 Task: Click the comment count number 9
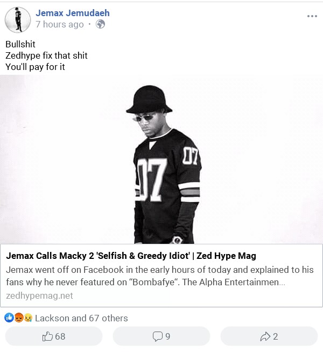(168, 336)
